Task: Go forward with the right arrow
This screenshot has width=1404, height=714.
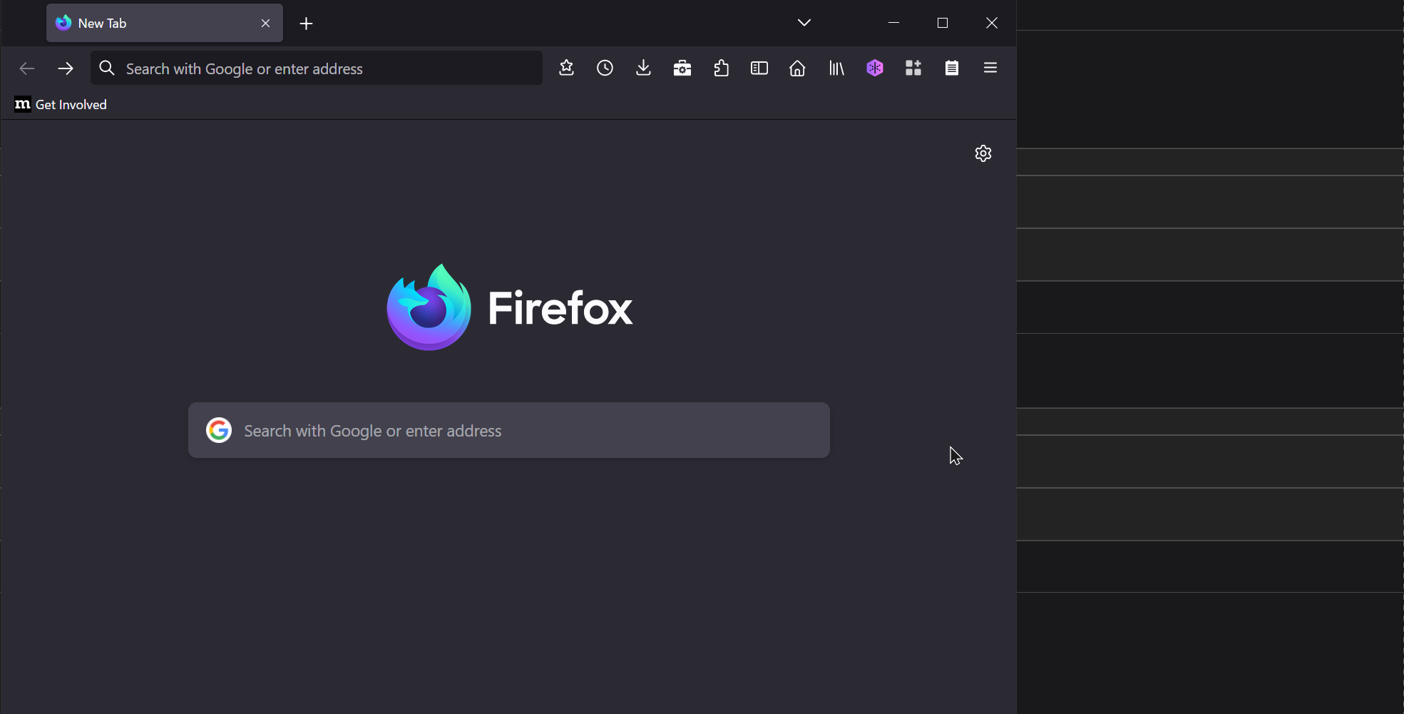Action: point(66,68)
